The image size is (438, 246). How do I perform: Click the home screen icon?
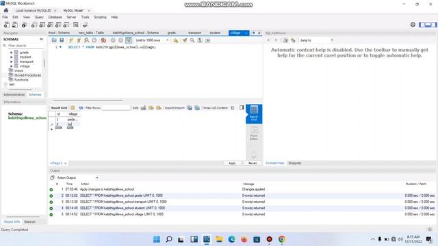click(6, 10)
